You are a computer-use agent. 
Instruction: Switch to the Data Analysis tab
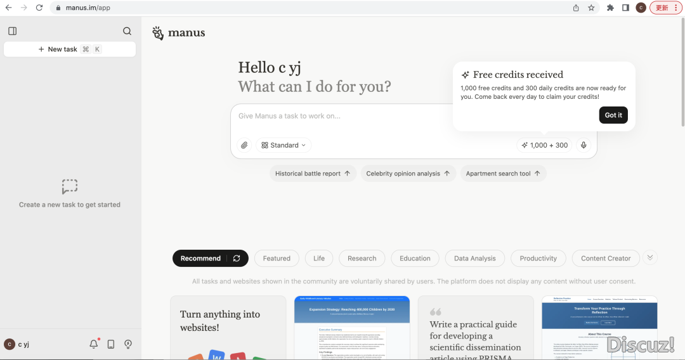tap(474, 259)
